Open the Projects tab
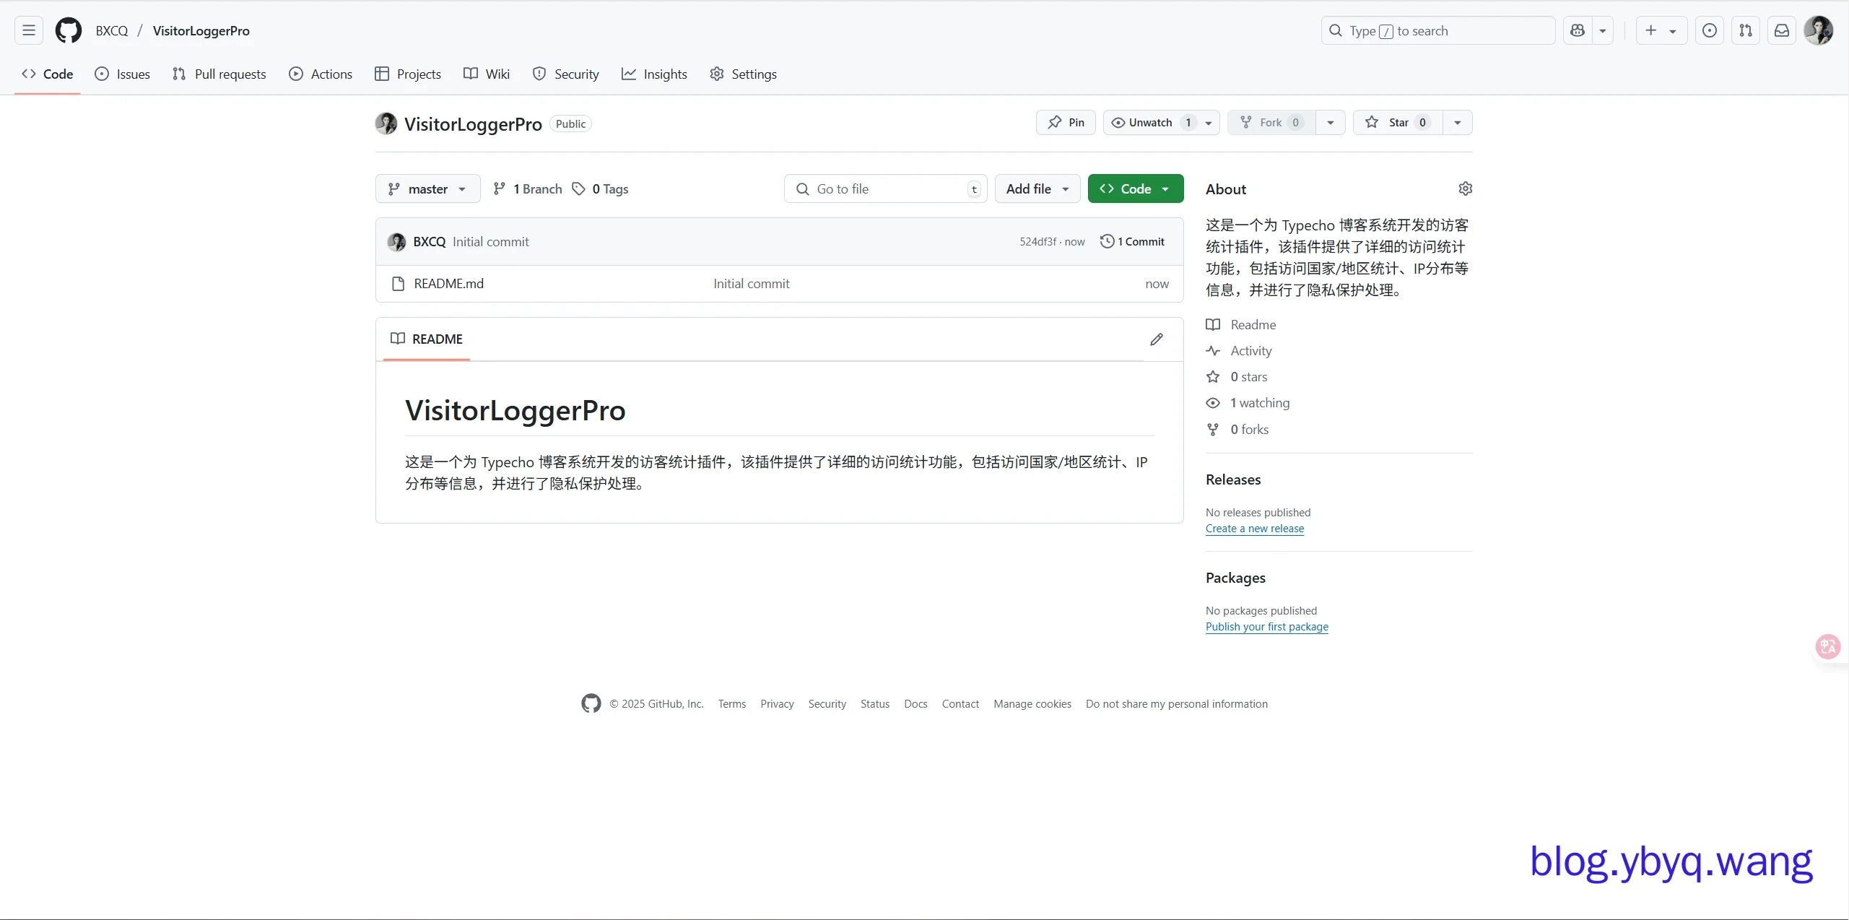The height and width of the screenshot is (920, 1849). (408, 74)
